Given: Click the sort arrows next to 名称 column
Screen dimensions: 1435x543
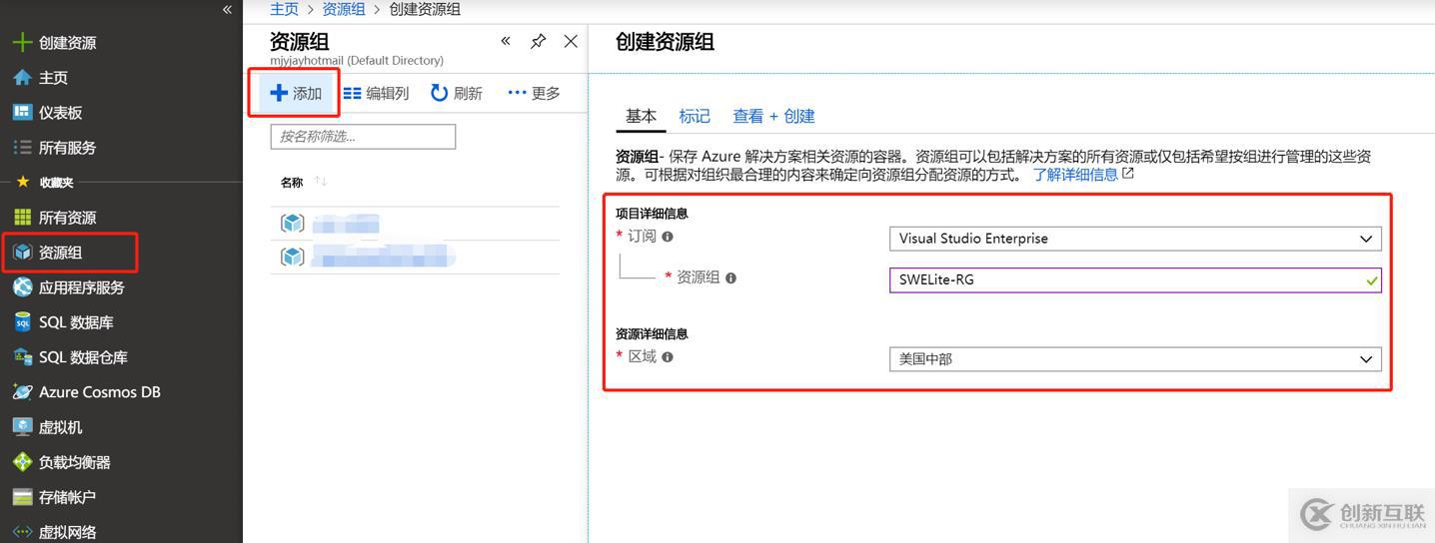Looking at the screenshot, I should pyautogui.click(x=321, y=182).
